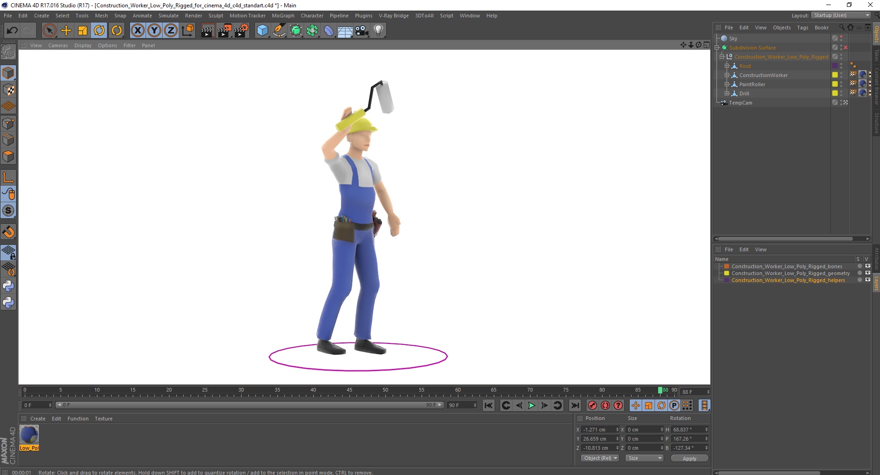Screen dimensions: 880x475
Task: Expand the Root object
Action: [727, 66]
